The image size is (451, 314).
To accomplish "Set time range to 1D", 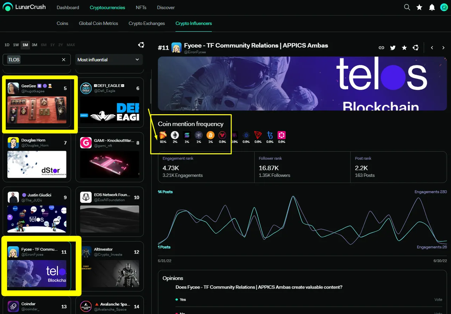I will pos(7,45).
